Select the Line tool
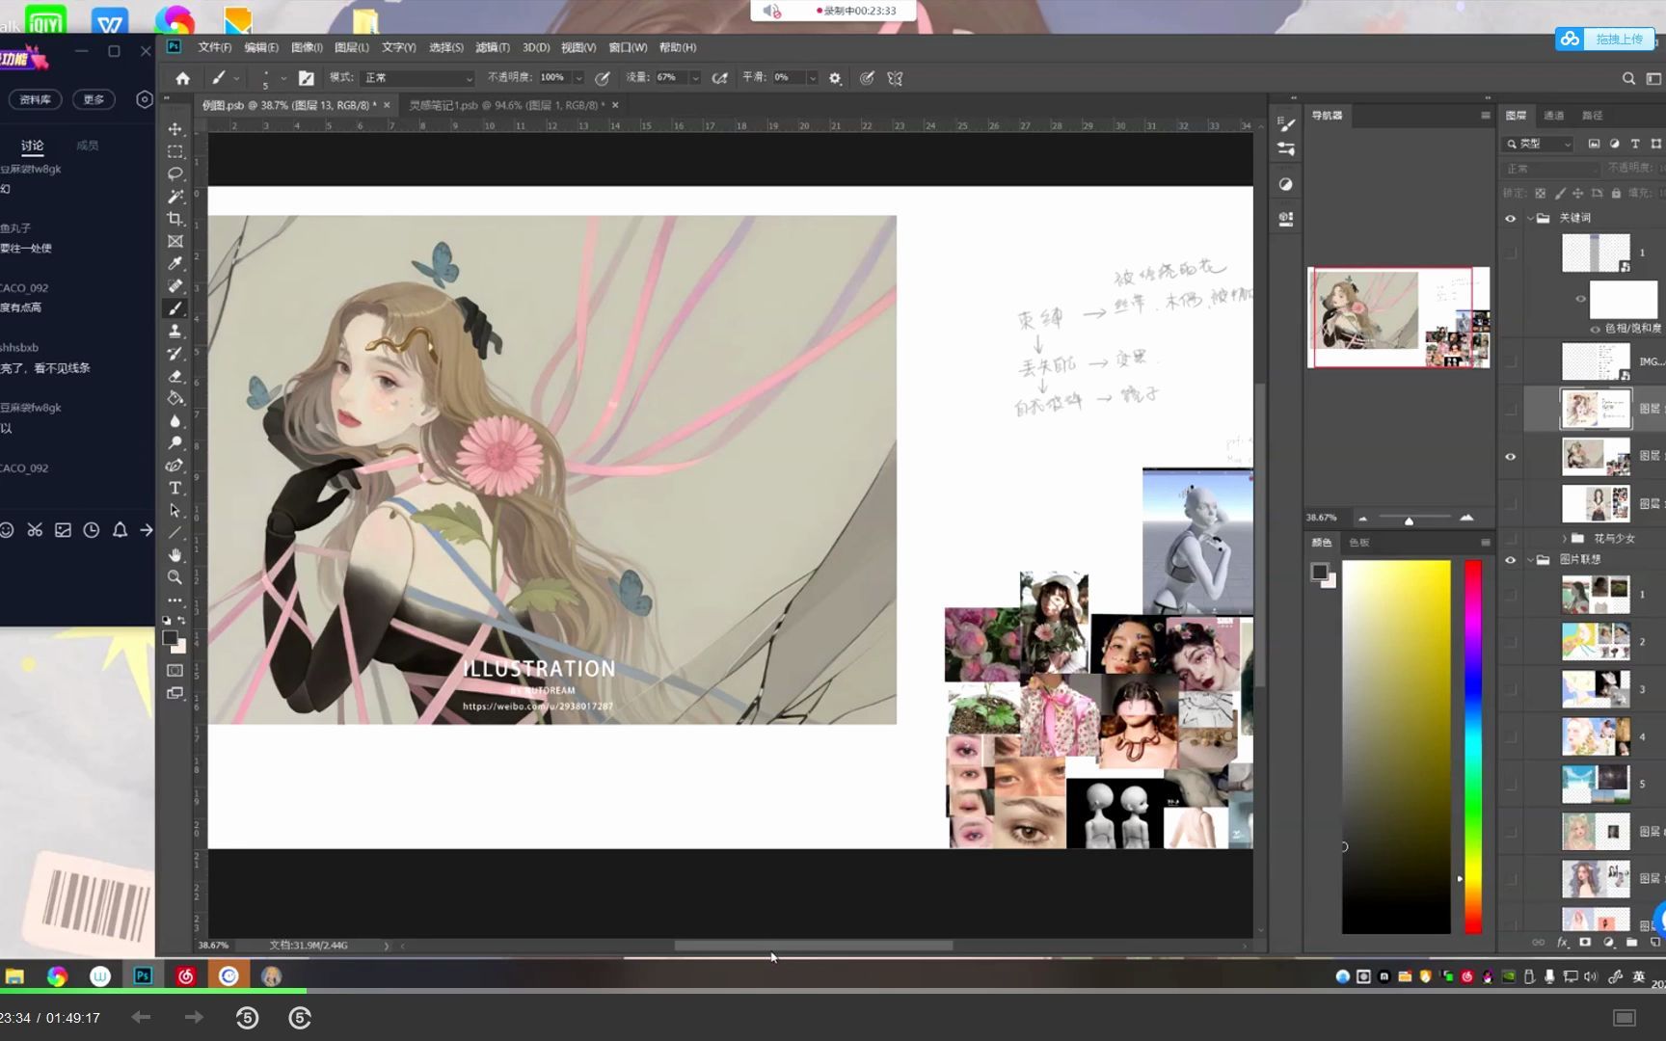1666x1041 pixels. [x=175, y=532]
